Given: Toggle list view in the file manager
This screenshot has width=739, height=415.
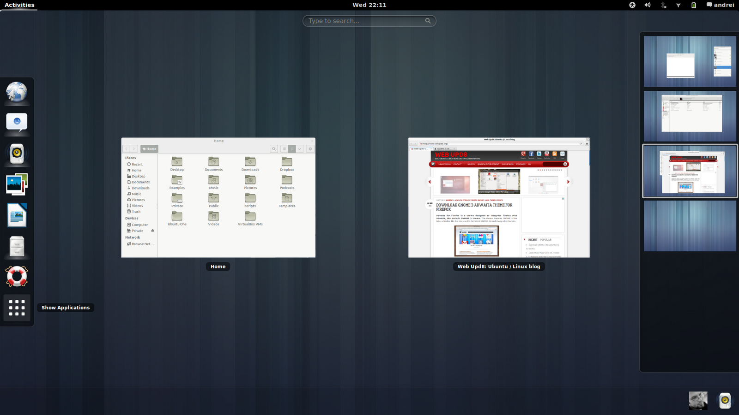Looking at the screenshot, I should (x=285, y=148).
